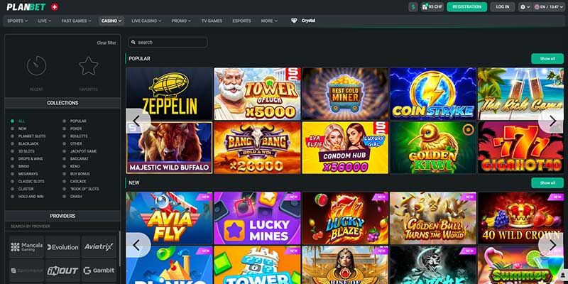Show previous Popular games with left arrow
The width and height of the screenshot is (568, 284).
pos(137,121)
